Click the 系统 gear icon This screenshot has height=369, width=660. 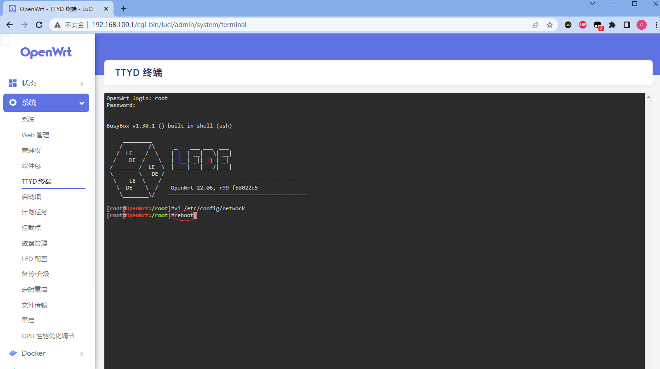click(x=13, y=102)
